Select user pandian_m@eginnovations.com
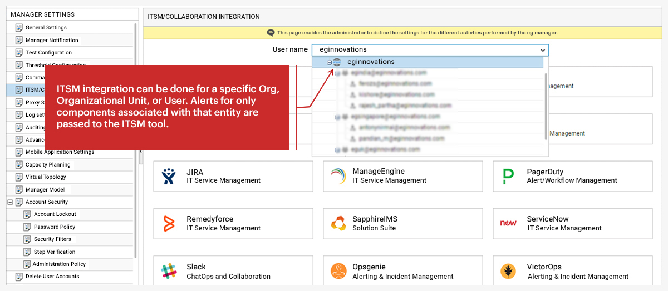668x291 pixels. pos(401,138)
